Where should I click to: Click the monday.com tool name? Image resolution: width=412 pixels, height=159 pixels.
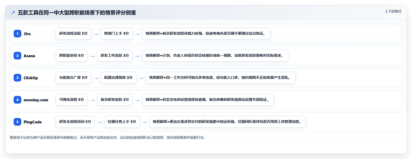tap(36, 100)
